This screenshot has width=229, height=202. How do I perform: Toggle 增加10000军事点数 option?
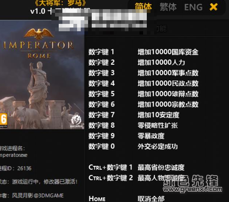point(168,73)
